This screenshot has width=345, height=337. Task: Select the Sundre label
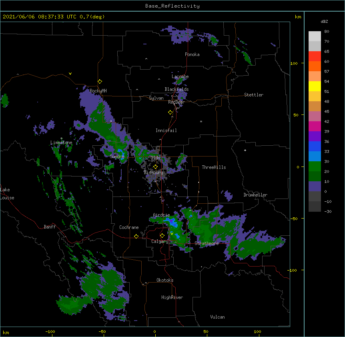click(x=117, y=156)
